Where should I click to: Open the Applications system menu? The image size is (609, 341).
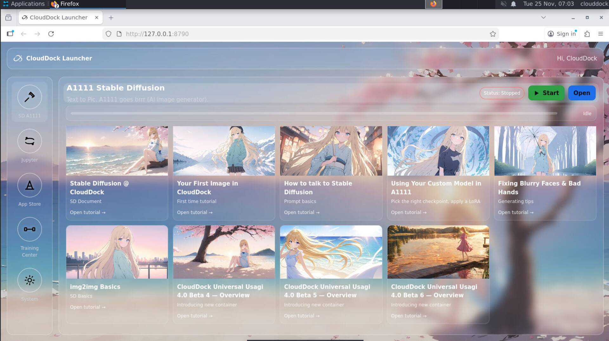(x=24, y=4)
